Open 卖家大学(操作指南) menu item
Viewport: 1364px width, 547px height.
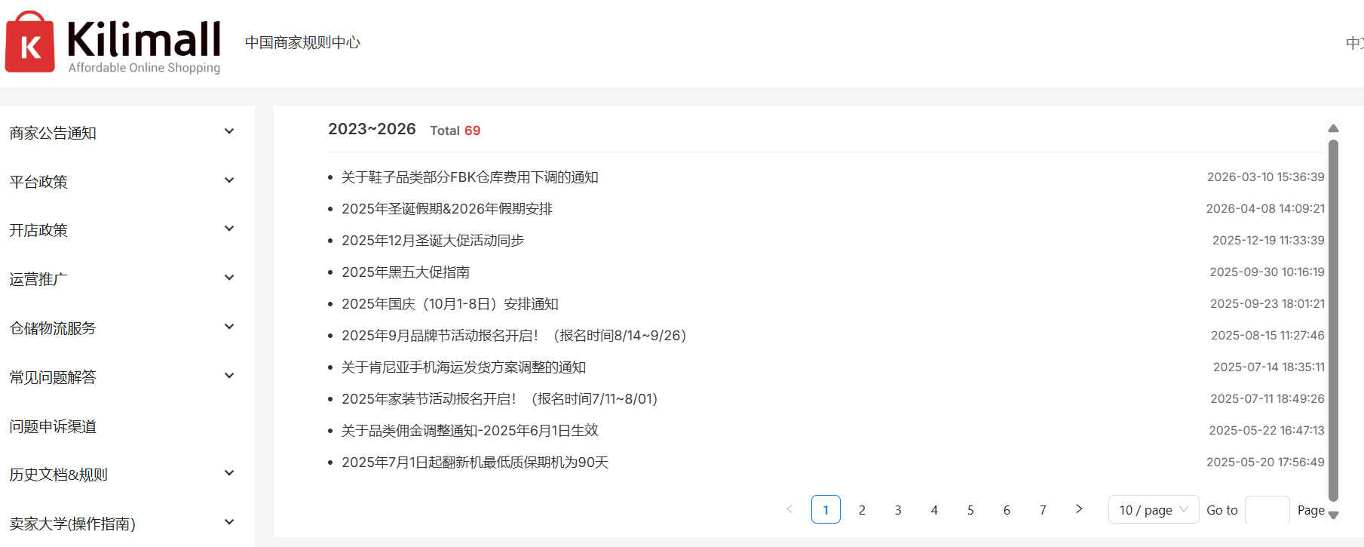72,524
